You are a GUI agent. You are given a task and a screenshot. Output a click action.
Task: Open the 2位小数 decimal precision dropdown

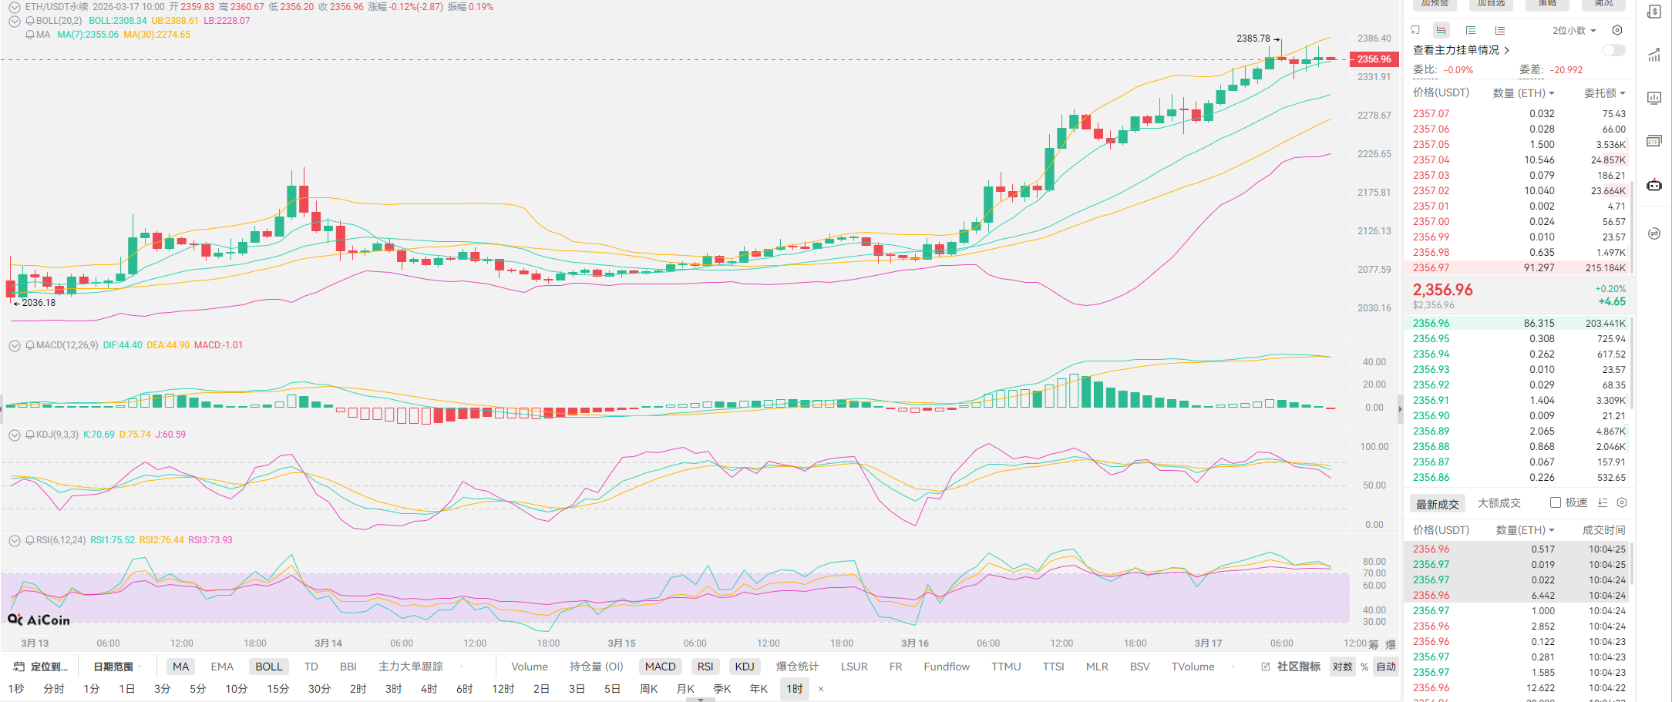click(1574, 31)
